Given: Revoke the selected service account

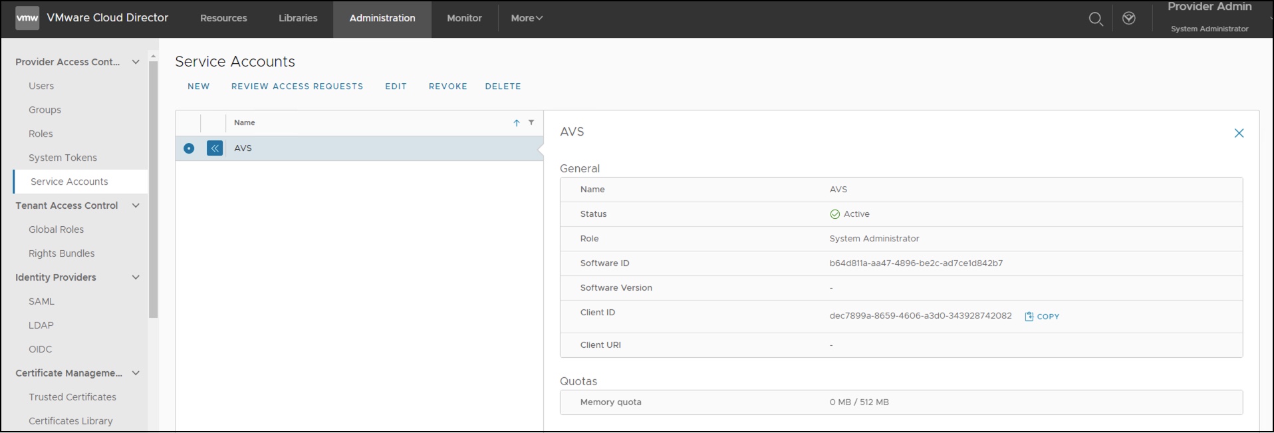Looking at the screenshot, I should click(447, 86).
